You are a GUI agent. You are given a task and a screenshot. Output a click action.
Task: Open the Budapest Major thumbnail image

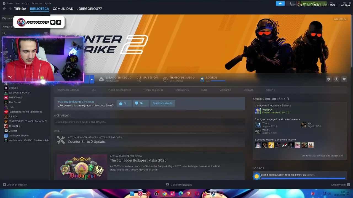tap(82, 167)
